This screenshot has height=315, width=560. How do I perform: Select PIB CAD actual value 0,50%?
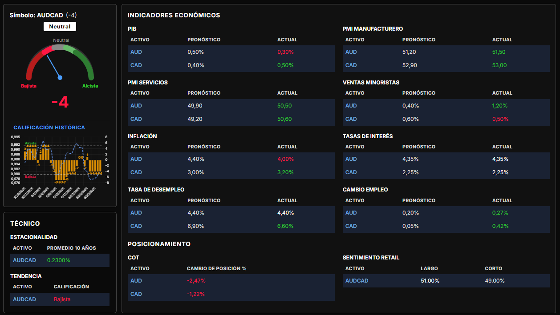click(285, 65)
